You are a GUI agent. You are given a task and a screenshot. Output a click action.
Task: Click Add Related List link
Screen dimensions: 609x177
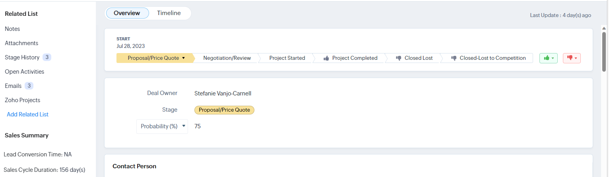27,114
